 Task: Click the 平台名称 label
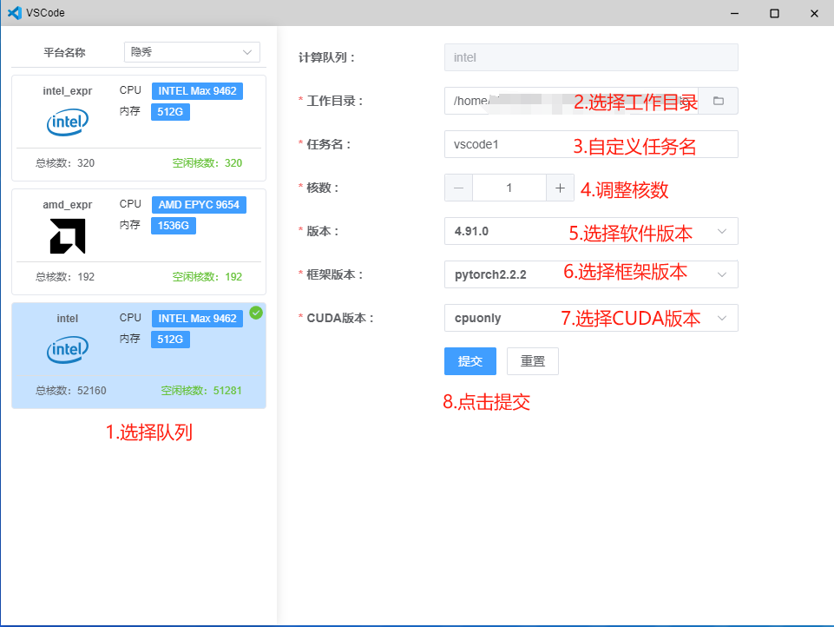[64, 52]
